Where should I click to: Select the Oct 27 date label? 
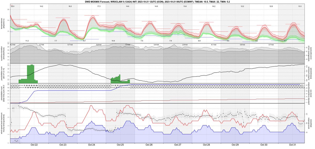click(178, 145)
